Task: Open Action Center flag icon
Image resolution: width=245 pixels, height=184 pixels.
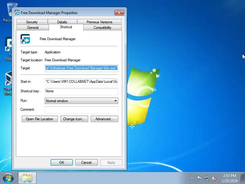Action: tap(199, 178)
